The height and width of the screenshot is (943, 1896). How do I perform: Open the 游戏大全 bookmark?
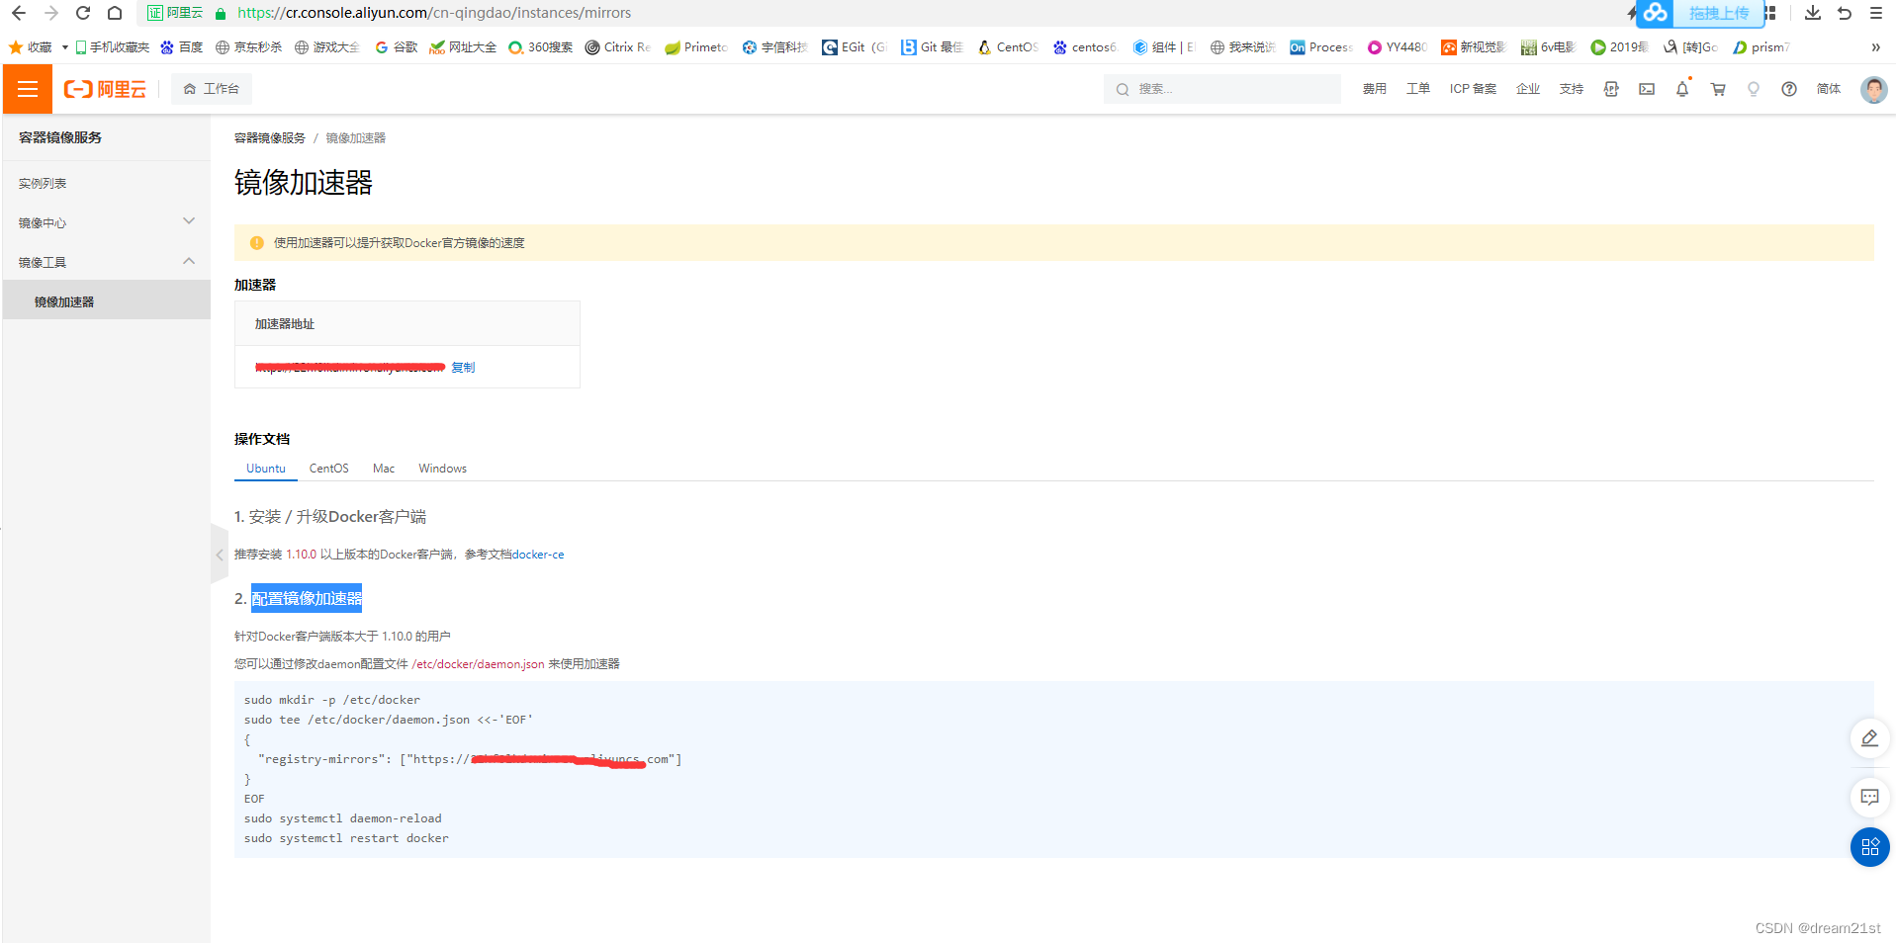pyautogui.click(x=327, y=47)
